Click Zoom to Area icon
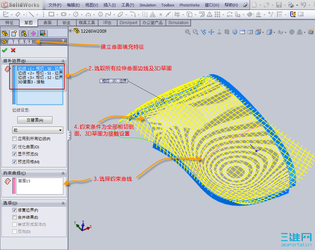The height and width of the screenshot is (250, 315). 195,32
